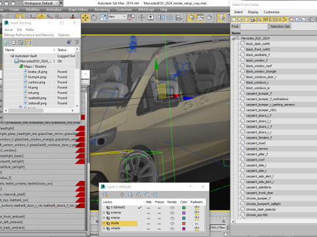This screenshot has height=237, width=317.
Task: Select brake_di.png in Asset Tracking list
Action: [x=38, y=72]
